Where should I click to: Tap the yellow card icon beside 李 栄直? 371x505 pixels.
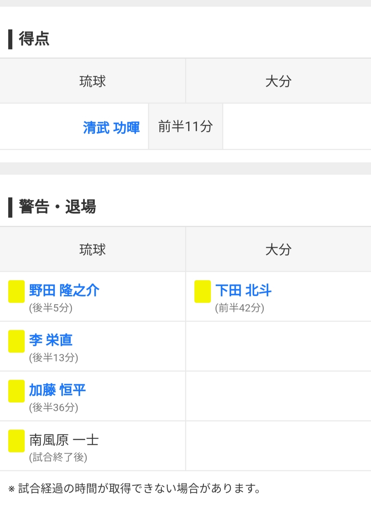click(x=16, y=341)
